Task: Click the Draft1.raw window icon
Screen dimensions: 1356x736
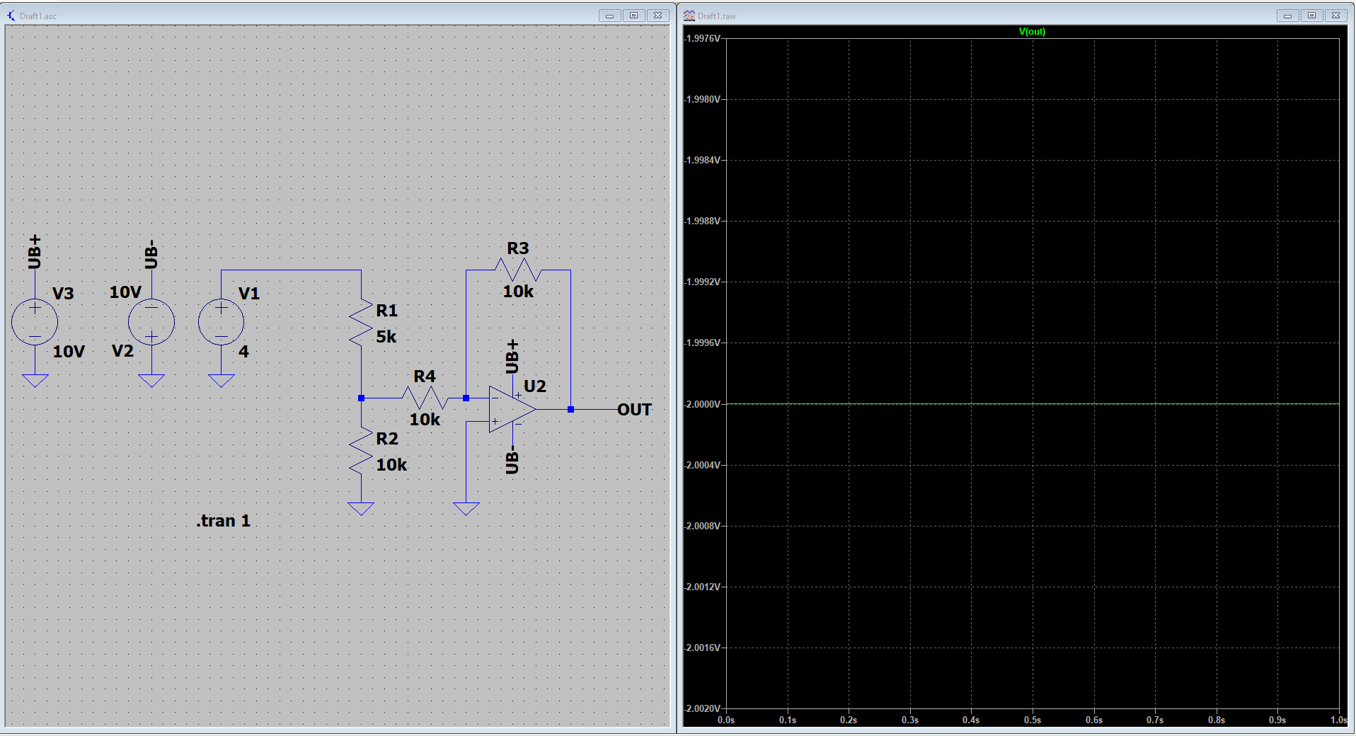Action: click(689, 16)
